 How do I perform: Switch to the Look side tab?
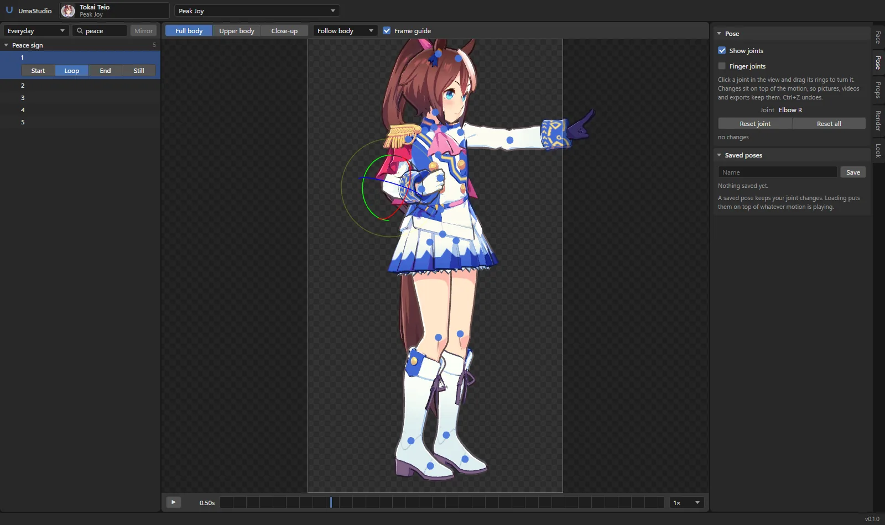point(878,150)
